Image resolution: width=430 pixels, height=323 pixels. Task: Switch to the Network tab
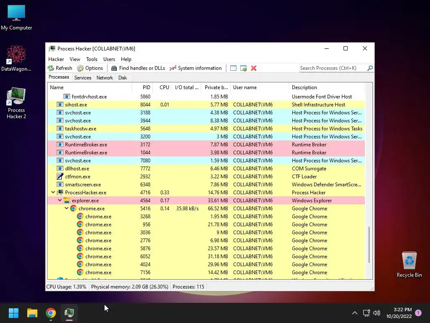point(105,78)
